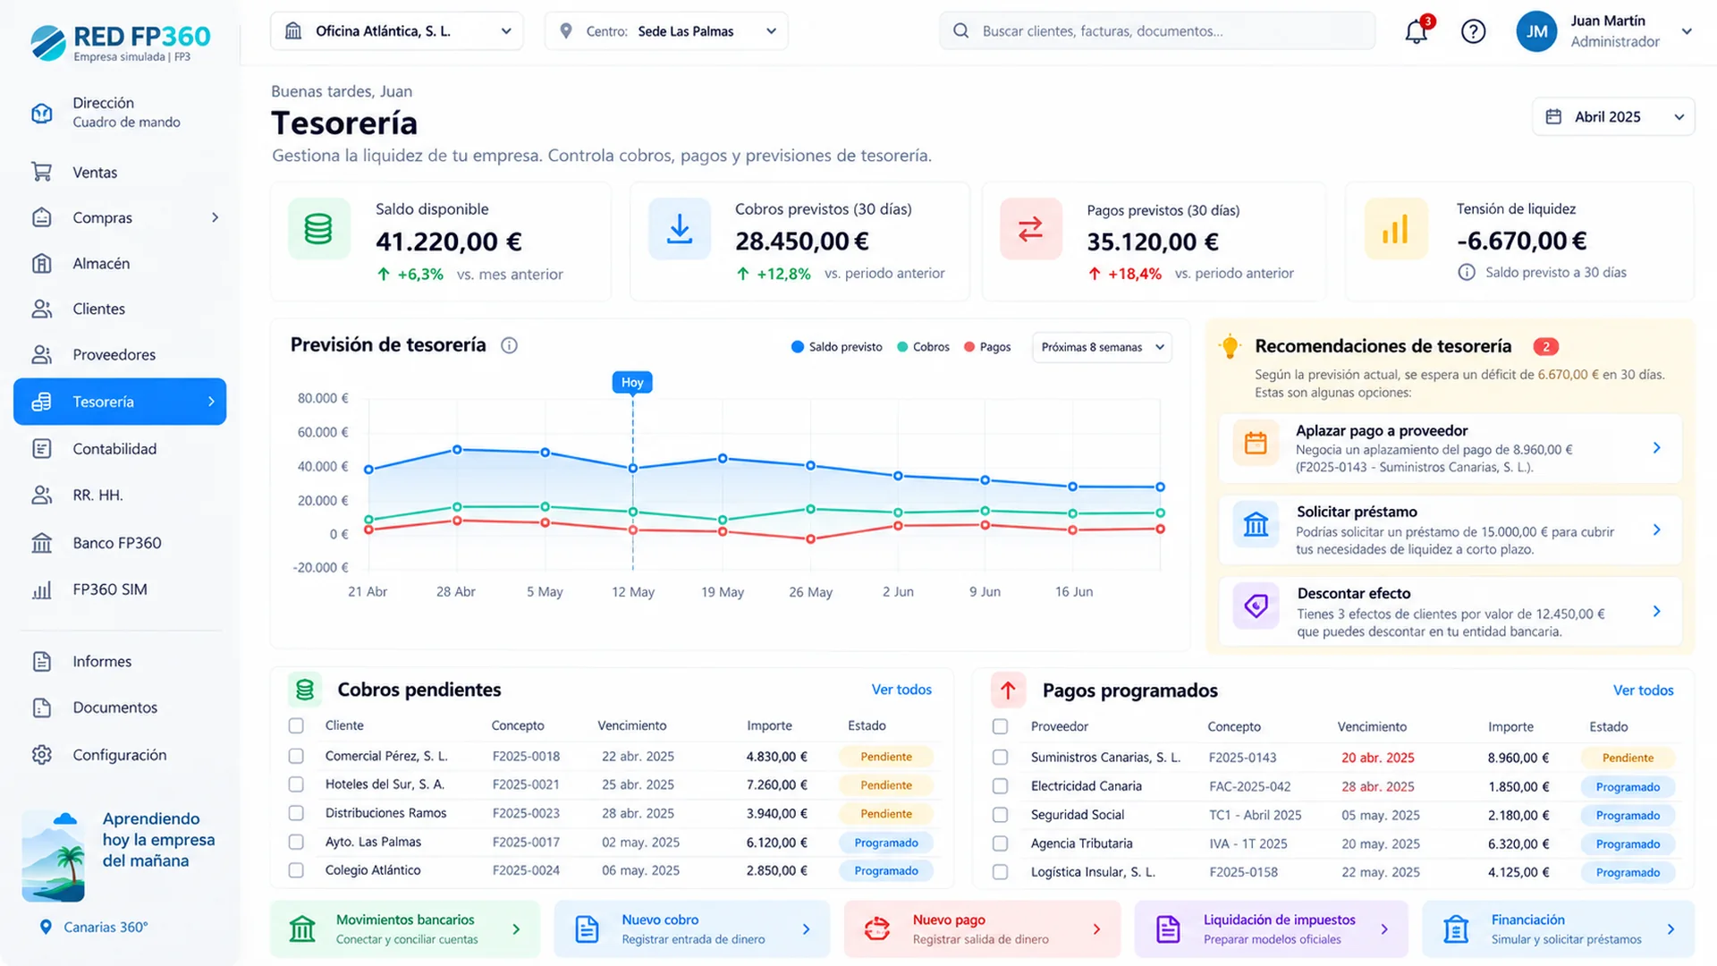Expand the Abril 2025 period selector
The width and height of the screenshot is (1717, 966).
click(1613, 117)
